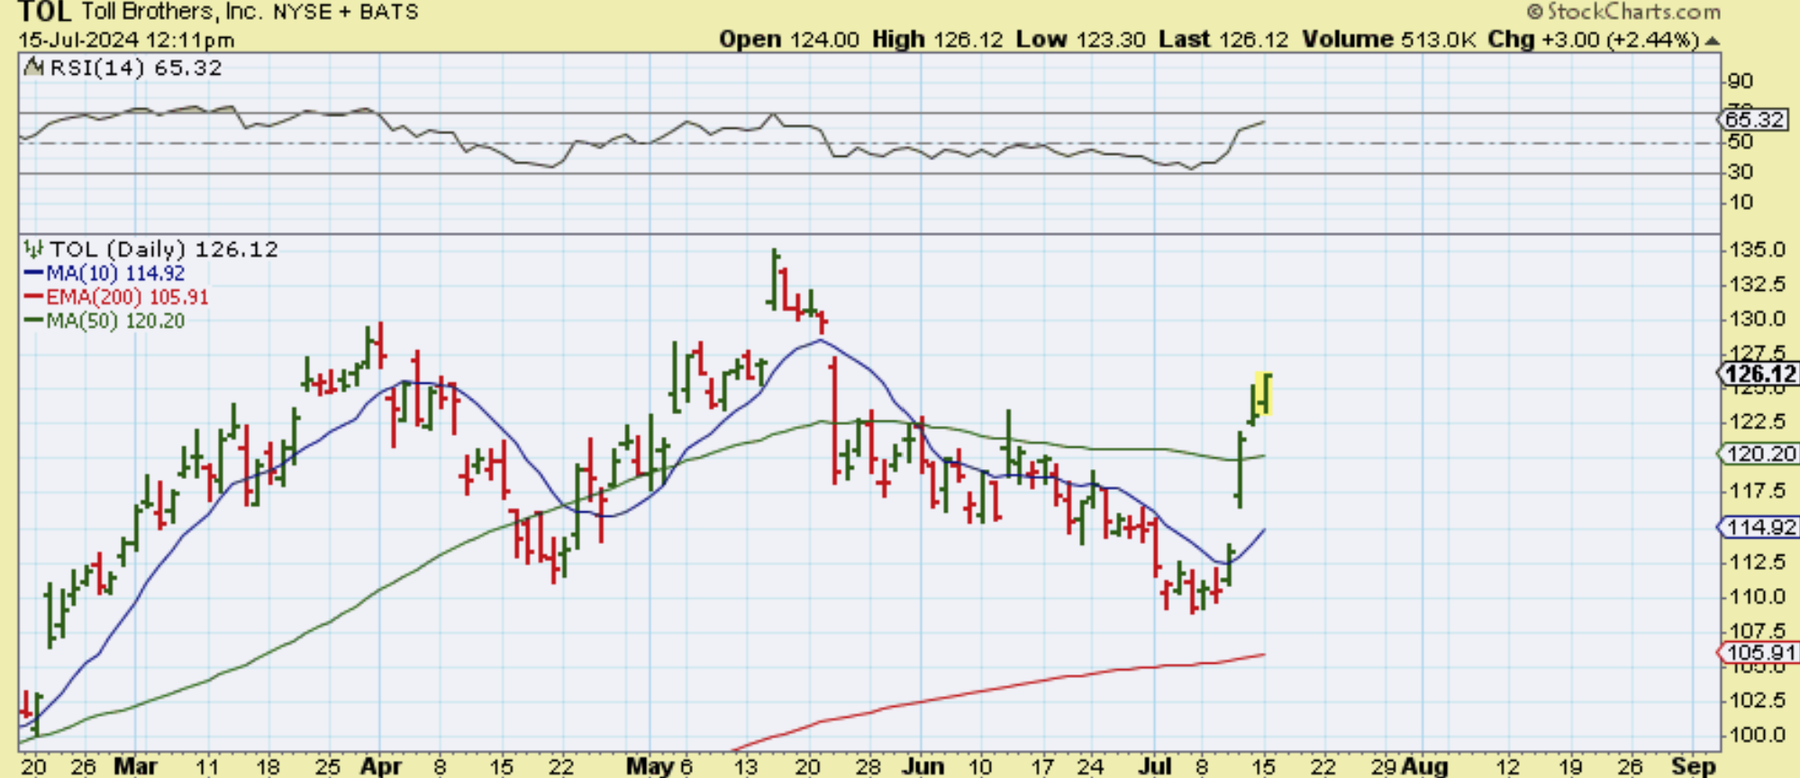Click the 107.5 price axis label
1800x778 pixels.
1756,630
